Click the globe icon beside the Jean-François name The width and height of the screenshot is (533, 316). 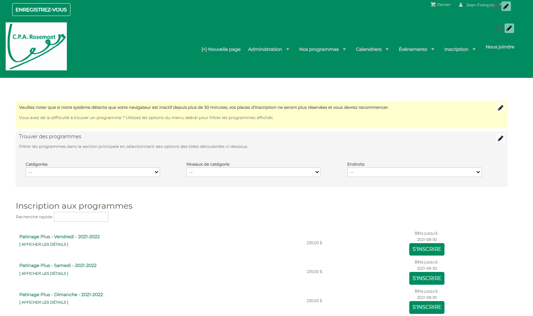497,6
